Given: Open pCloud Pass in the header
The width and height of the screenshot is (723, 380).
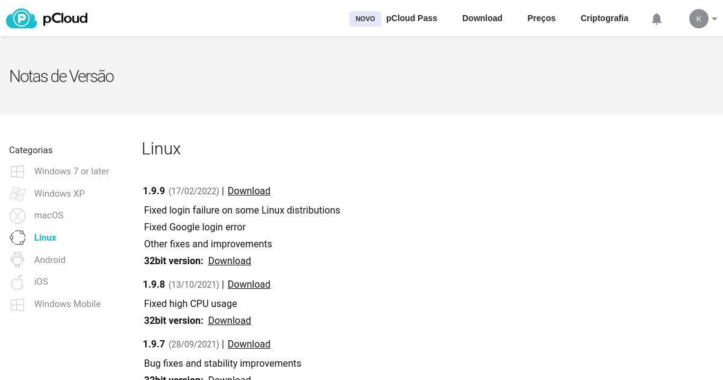Looking at the screenshot, I should point(412,18).
